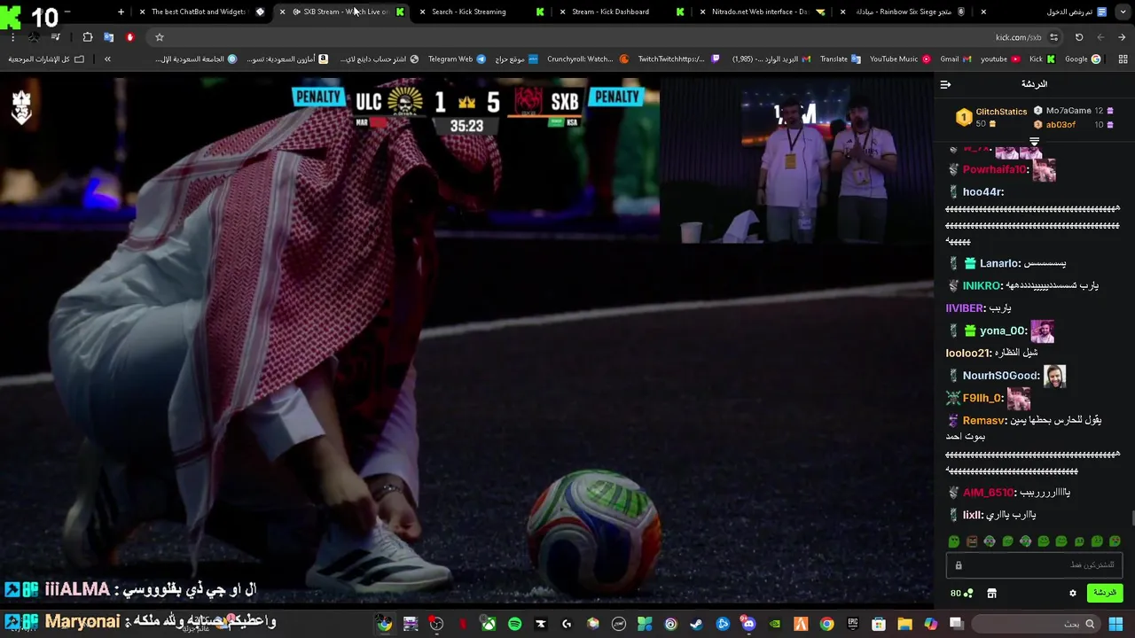1135x638 pixels.
Task: Open Chrome from the taskbar
Action: (x=826, y=624)
